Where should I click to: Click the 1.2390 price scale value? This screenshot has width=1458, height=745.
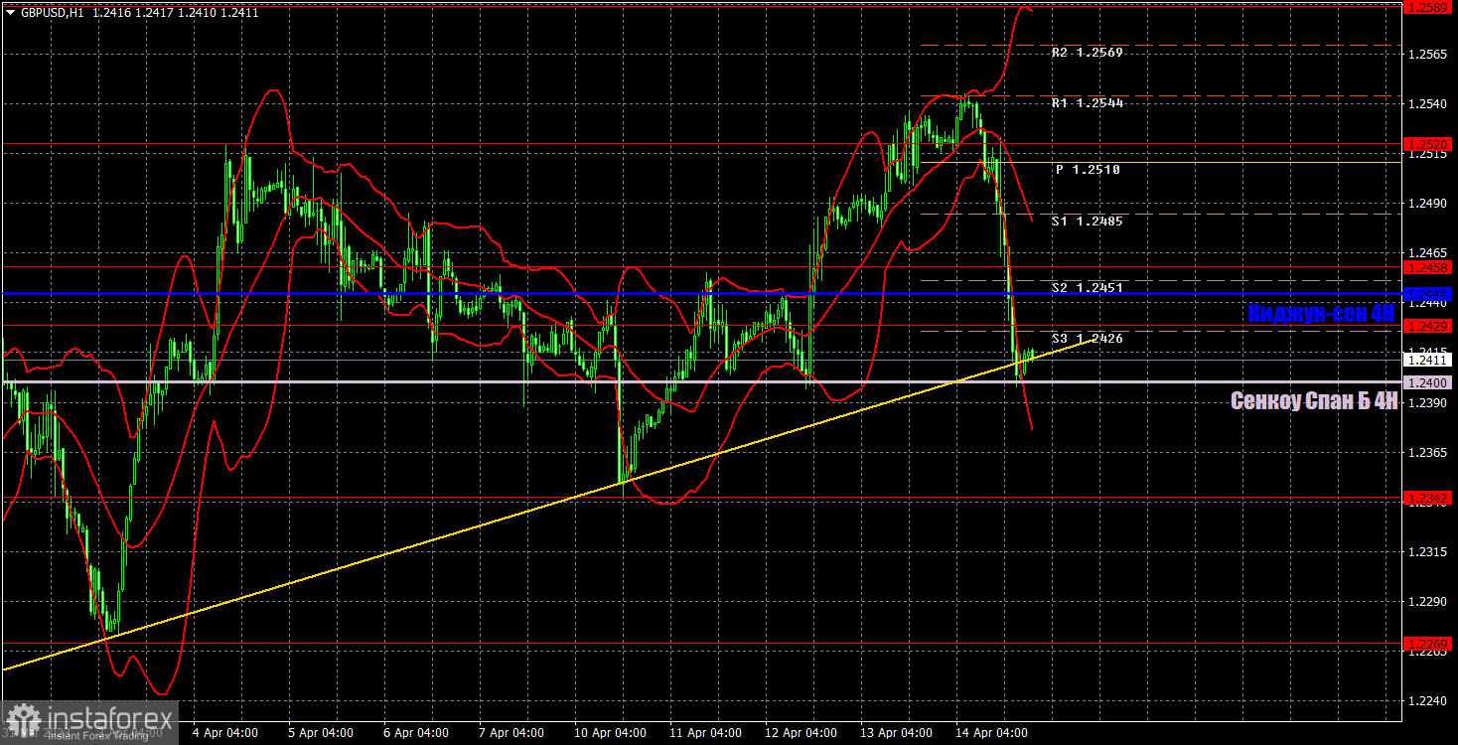[x=1429, y=403]
